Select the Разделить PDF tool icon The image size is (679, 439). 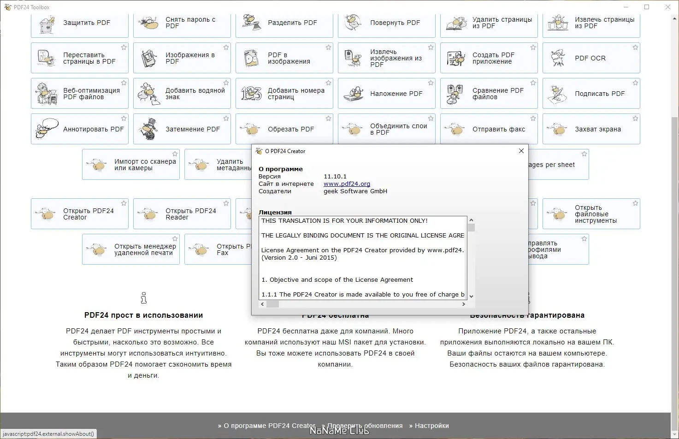pos(252,23)
